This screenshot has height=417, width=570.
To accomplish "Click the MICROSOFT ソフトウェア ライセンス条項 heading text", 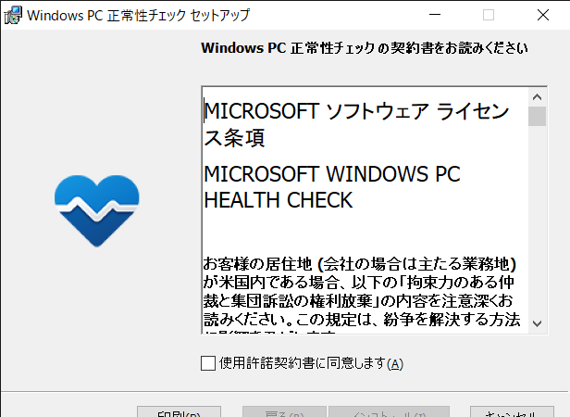I will (x=356, y=124).
